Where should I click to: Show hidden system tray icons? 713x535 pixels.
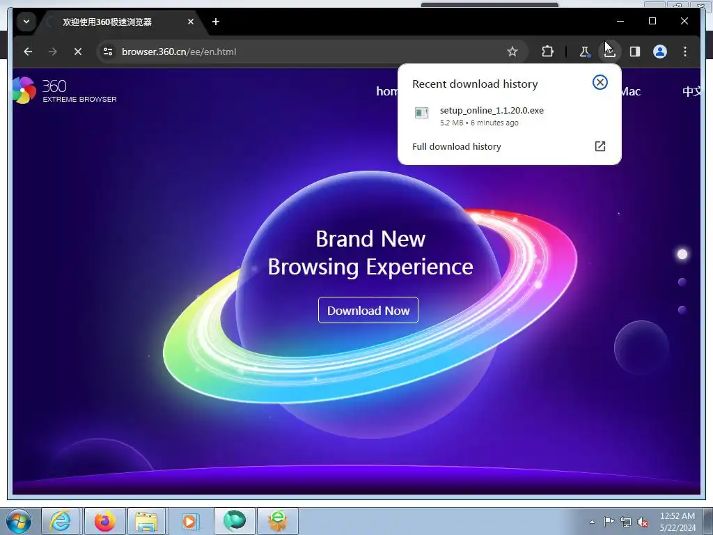[x=592, y=522]
